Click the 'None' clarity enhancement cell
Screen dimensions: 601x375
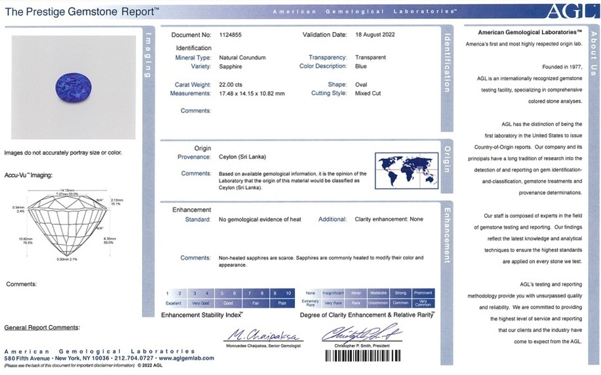(311, 293)
